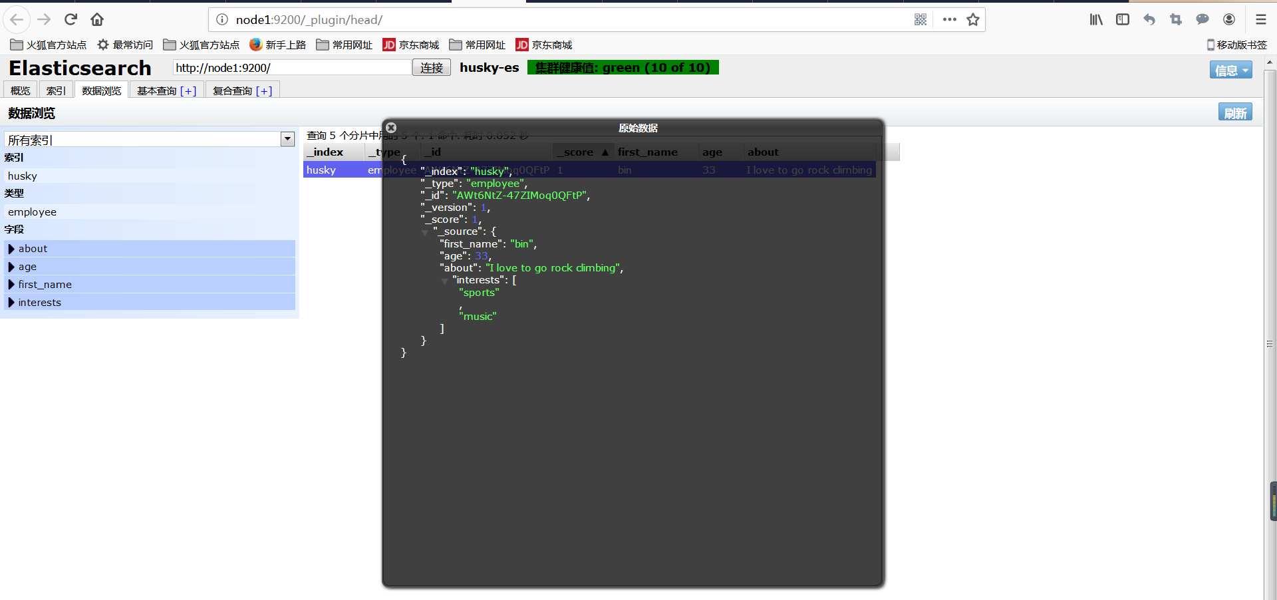Sort by the _score column header
Screen dimensions: 1277x600
pos(583,152)
